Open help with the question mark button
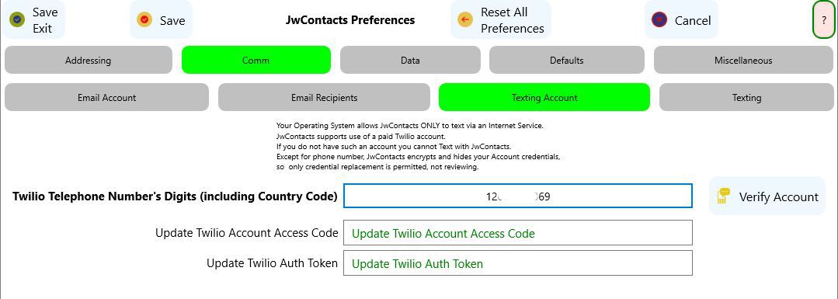Image resolution: width=838 pixels, height=299 pixels. [x=823, y=19]
